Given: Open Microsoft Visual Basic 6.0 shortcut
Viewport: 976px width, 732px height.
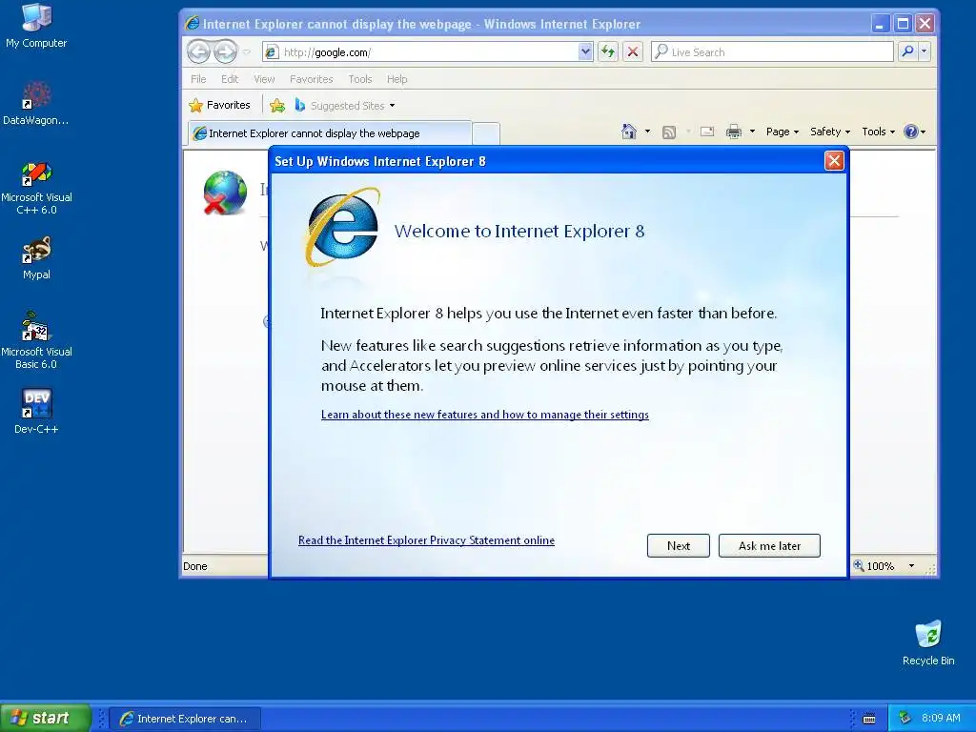Looking at the screenshot, I should click(36, 340).
